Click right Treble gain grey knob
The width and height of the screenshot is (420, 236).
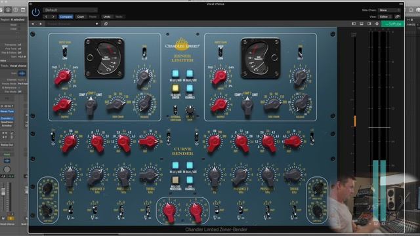(293, 176)
